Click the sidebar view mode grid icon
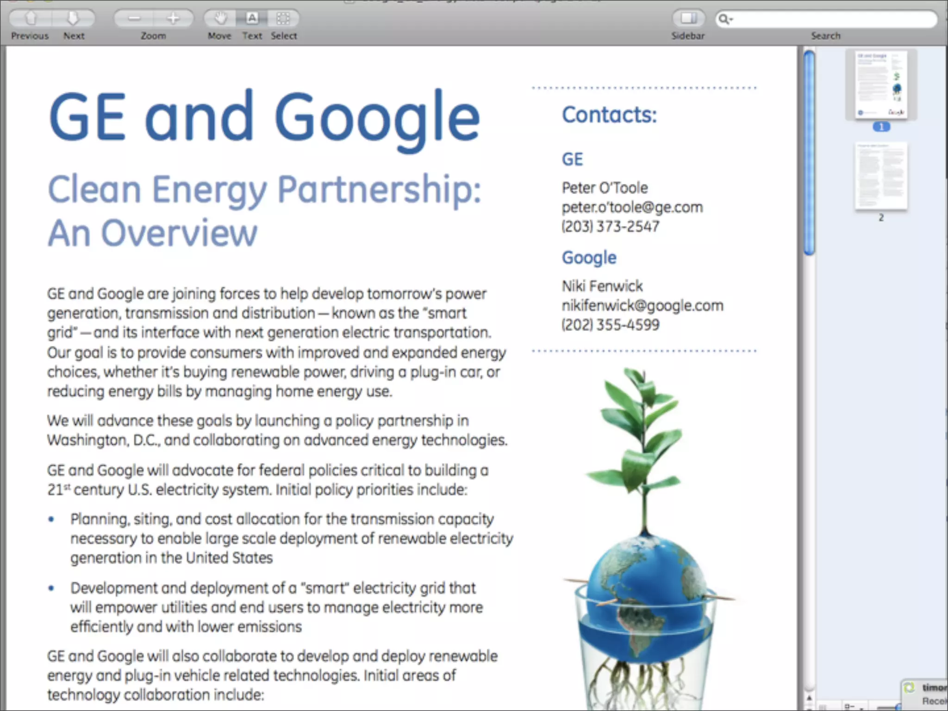948x711 pixels. point(823,707)
